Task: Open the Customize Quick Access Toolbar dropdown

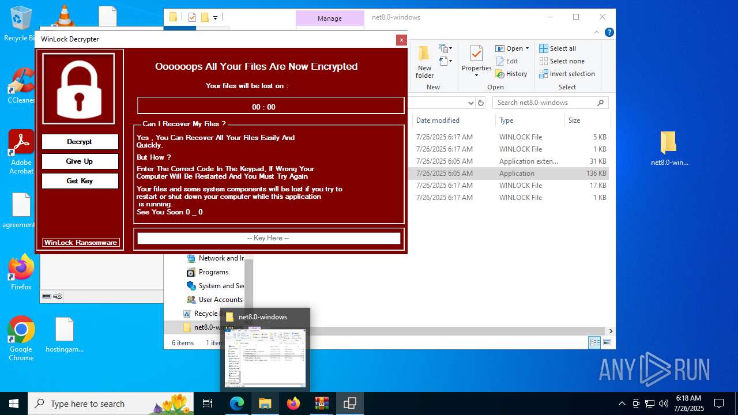Action: click(215, 18)
